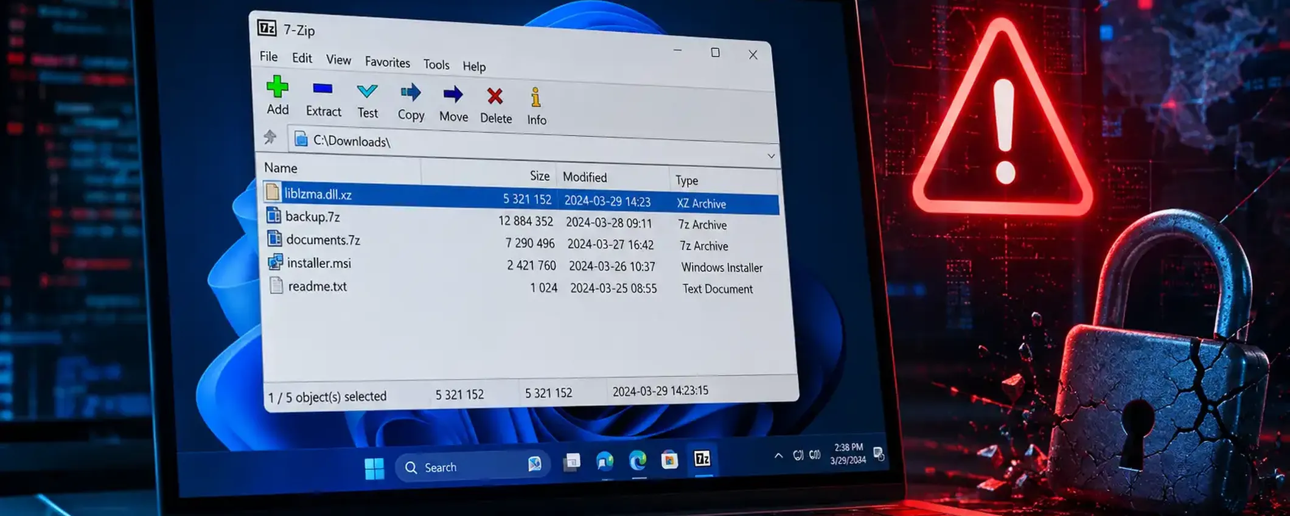Image resolution: width=1290 pixels, height=516 pixels.
Task: Click the red Delete icon
Action: (x=495, y=96)
